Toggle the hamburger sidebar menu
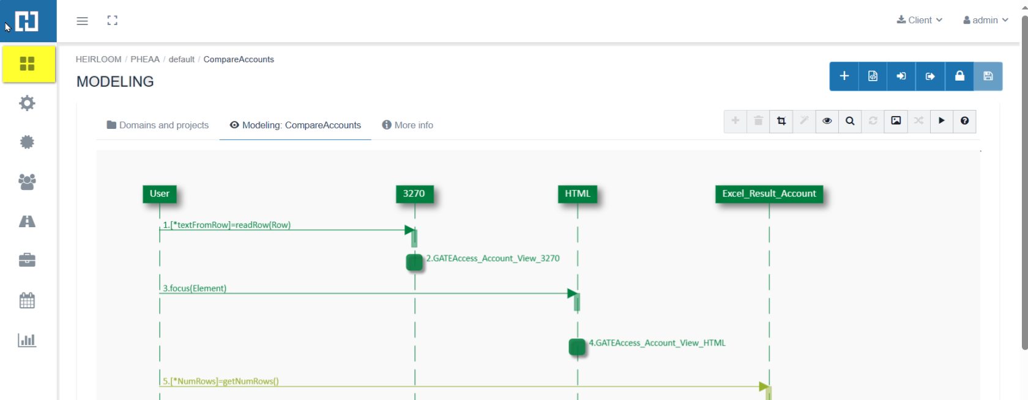This screenshot has width=1028, height=400. pos(82,21)
